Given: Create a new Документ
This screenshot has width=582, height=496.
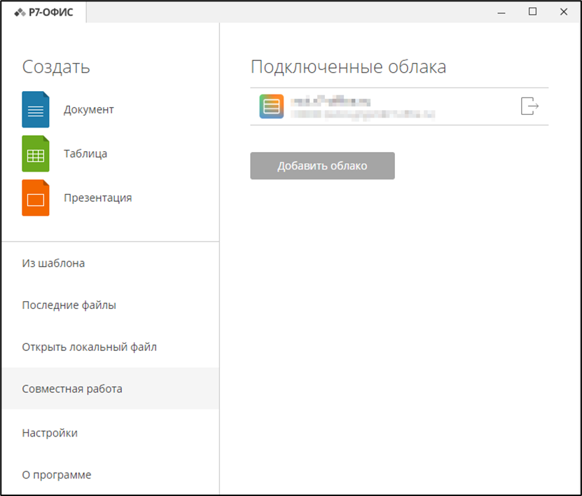Looking at the screenshot, I should (x=88, y=109).
